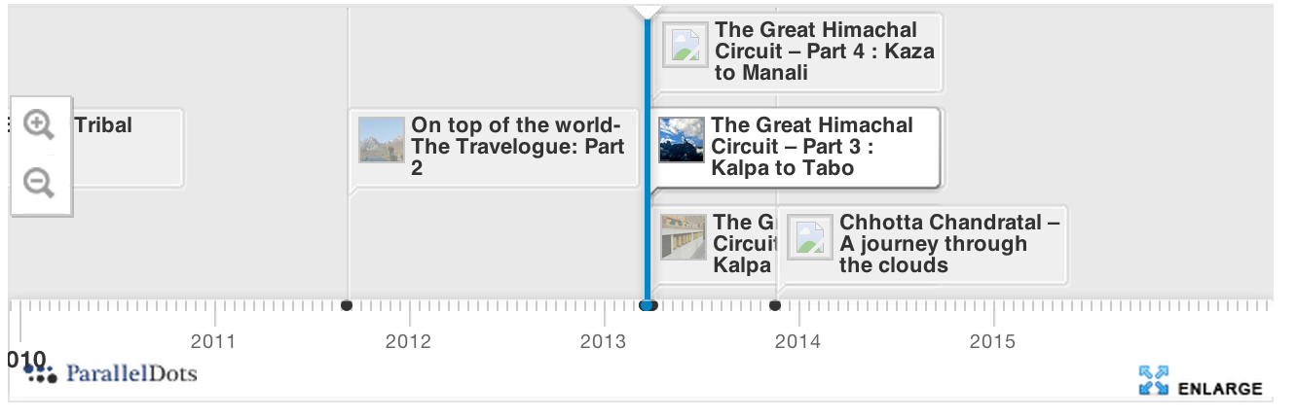Click the zoom in magnifier icon
The image size is (1297, 418).
tap(39, 125)
